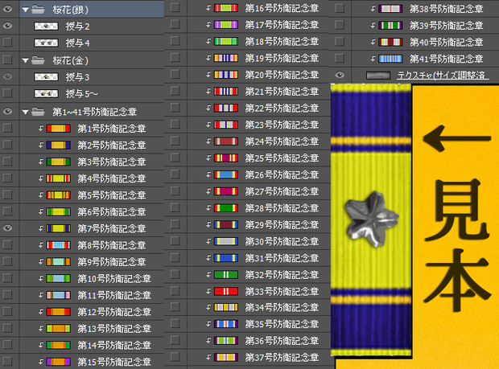Image resolution: width=499 pixels, height=369 pixels.
Task: Hide the 授与2 layer eye icon
Action: click(x=7, y=26)
